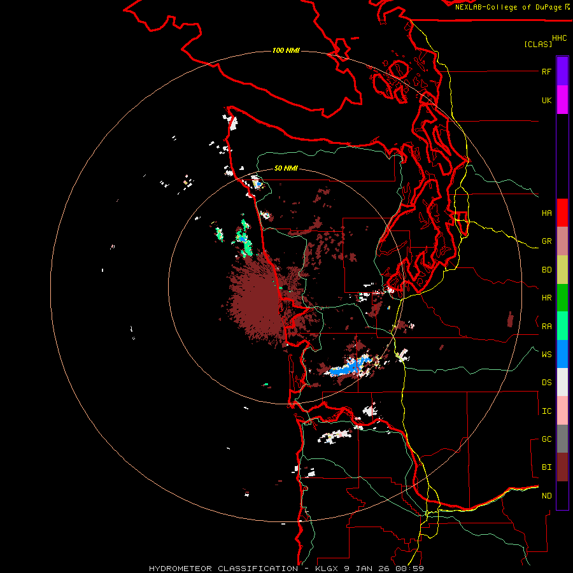Click the bright green RA legend swatch
This screenshot has width=573, height=573.
pos(562,326)
